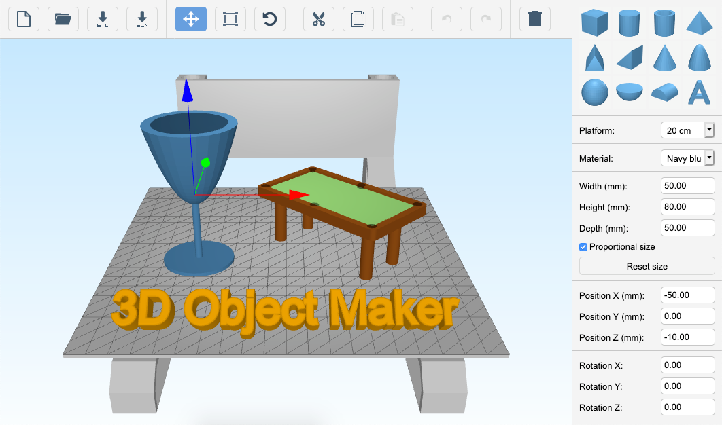Viewport: 722px width, 425px height.
Task: Copy the selected object
Action: point(358,19)
